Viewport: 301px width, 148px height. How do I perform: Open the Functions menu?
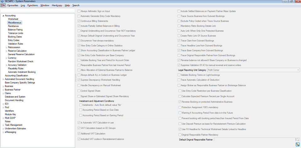[x=33, y=5]
